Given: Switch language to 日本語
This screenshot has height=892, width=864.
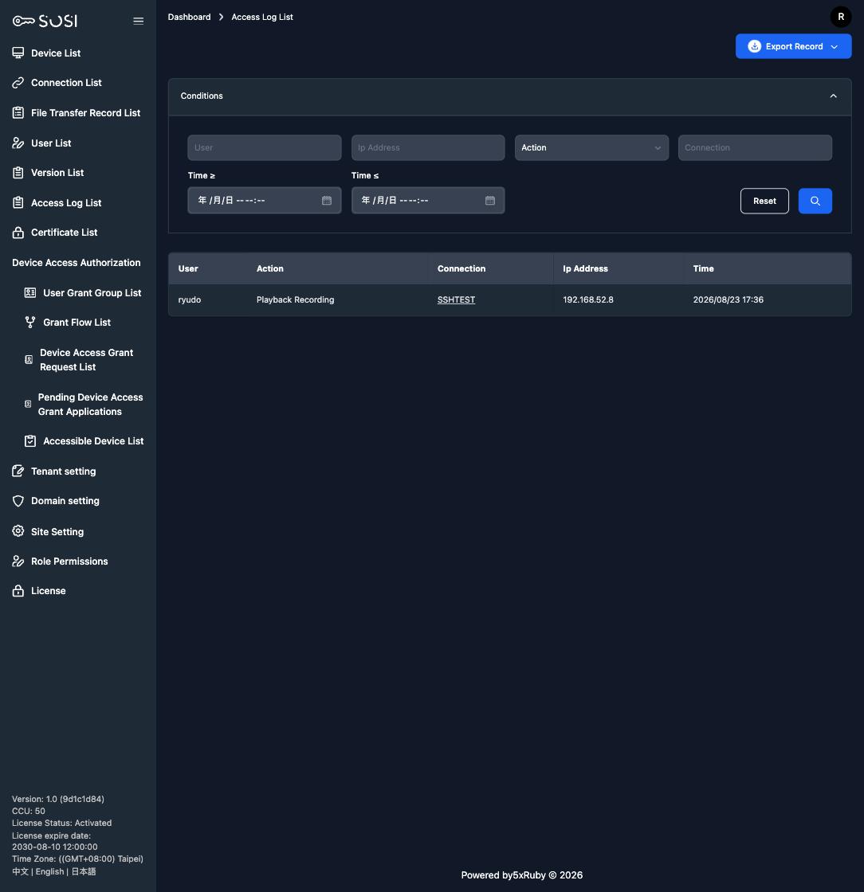Looking at the screenshot, I should [84, 871].
